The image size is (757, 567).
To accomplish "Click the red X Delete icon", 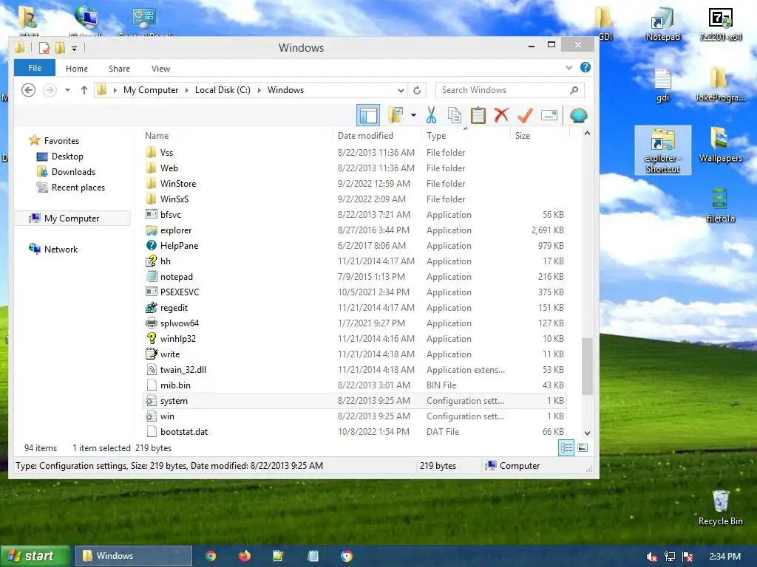I will 502,116.
